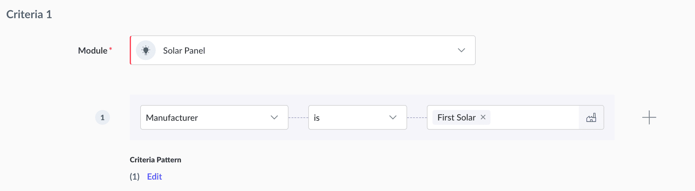Screen dimensions: 695x191
Task: Click Edit link under Criteria Pattern
Action: [x=154, y=177]
